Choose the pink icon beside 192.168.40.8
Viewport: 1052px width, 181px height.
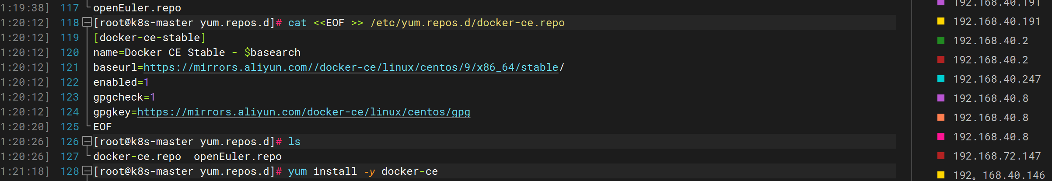(x=941, y=136)
